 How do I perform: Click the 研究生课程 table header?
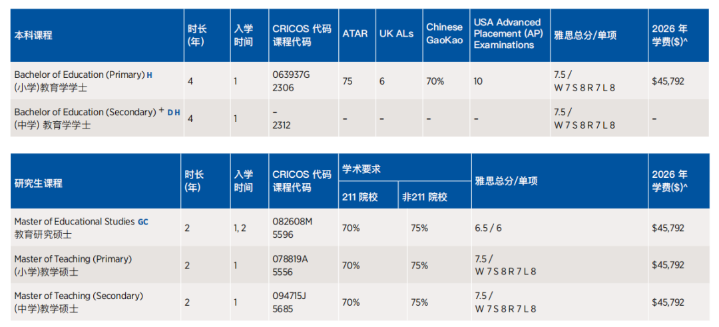38,182
